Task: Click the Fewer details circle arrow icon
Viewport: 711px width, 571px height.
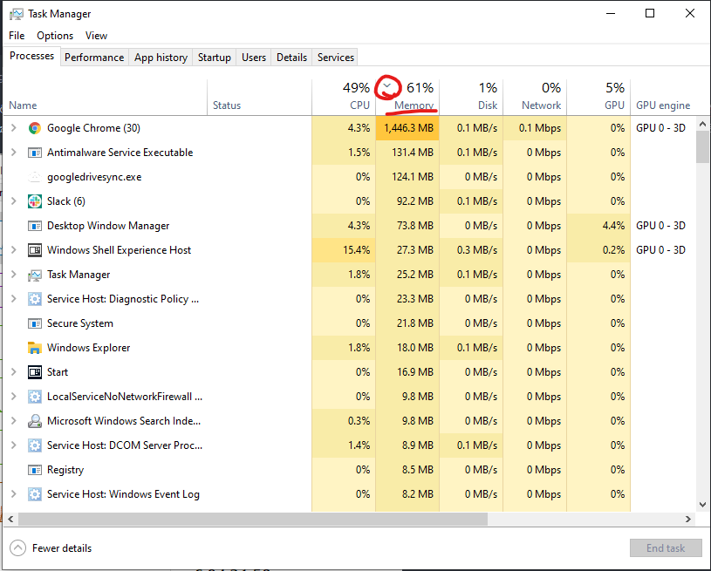Action: tap(17, 547)
